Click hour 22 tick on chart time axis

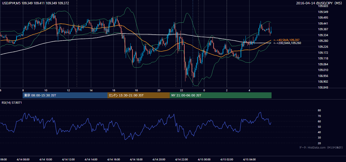pos(181,90)
